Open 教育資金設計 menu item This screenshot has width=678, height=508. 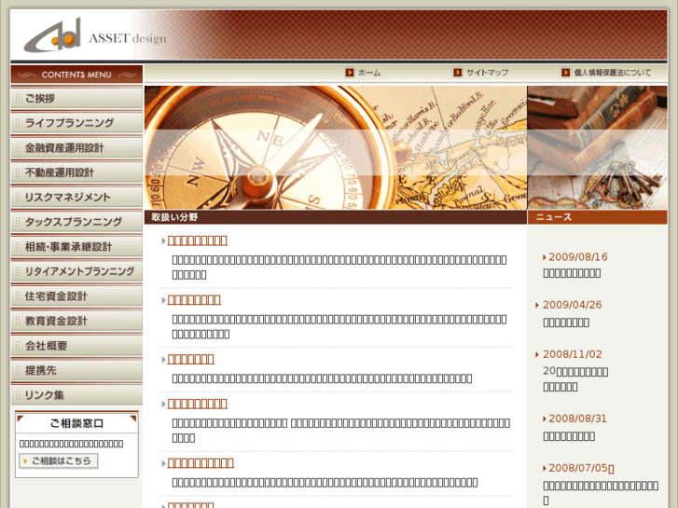click(76, 321)
